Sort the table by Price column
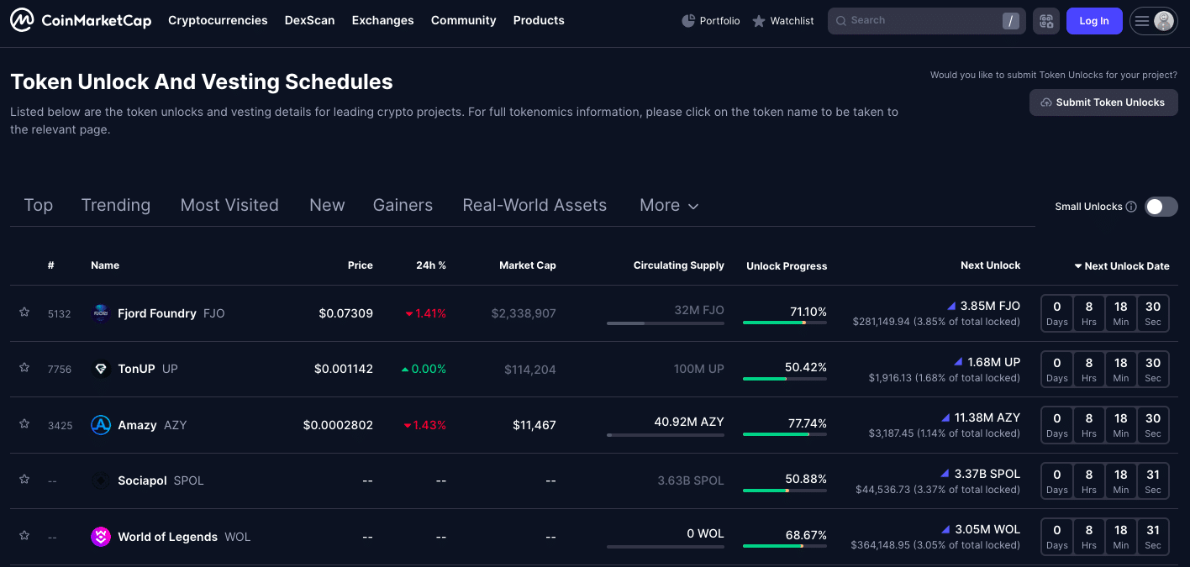The width and height of the screenshot is (1190, 567). pyautogui.click(x=361, y=265)
